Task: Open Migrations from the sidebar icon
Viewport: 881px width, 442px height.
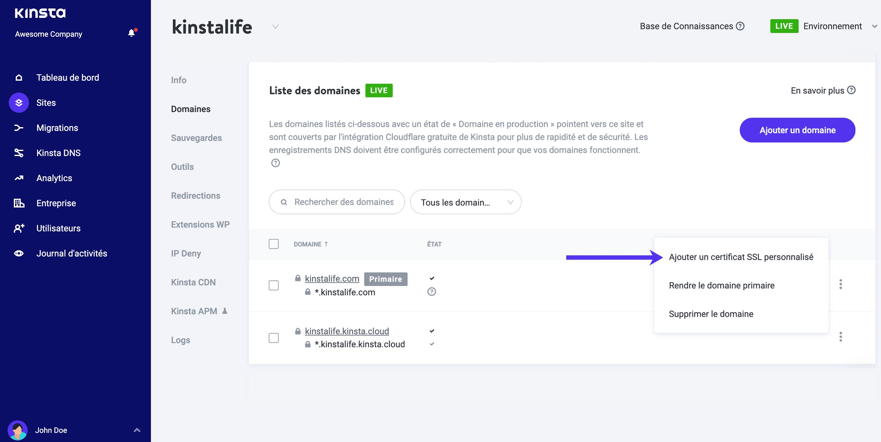Action: pyautogui.click(x=19, y=127)
